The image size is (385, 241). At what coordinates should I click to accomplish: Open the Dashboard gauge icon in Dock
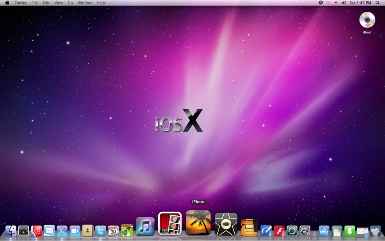[x=24, y=231]
